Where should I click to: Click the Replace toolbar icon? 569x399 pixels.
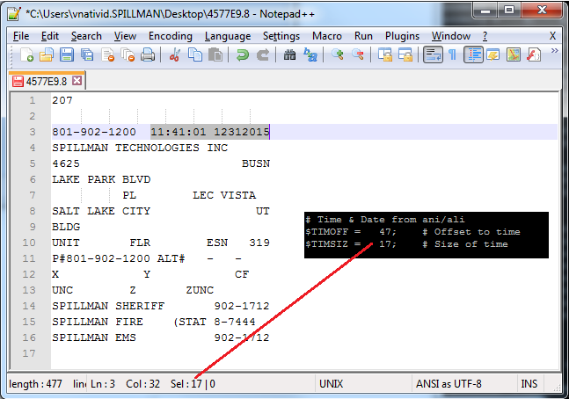tap(310, 55)
